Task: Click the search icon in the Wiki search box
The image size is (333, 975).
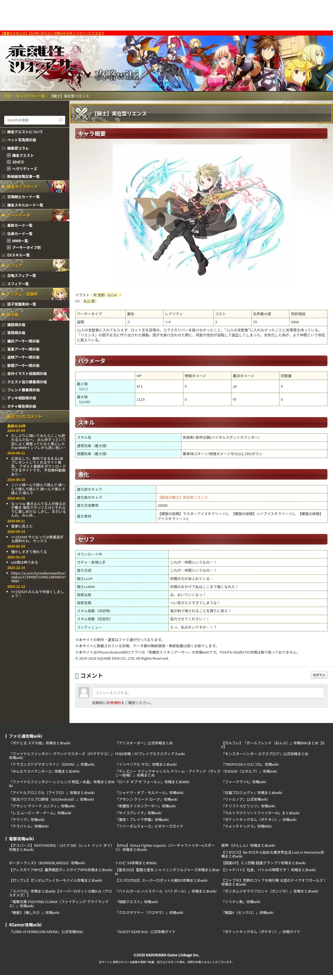Action: coord(60,120)
